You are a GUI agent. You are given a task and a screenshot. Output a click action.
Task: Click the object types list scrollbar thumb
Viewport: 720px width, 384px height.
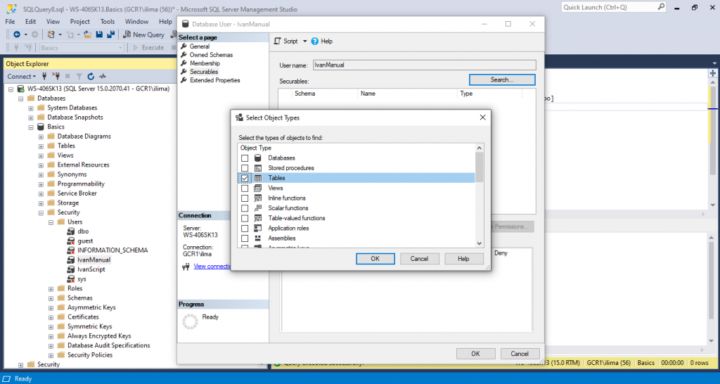[479, 167]
